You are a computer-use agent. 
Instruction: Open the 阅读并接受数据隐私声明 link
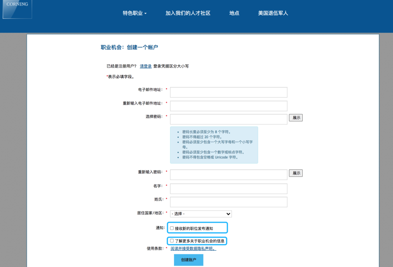point(193,248)
